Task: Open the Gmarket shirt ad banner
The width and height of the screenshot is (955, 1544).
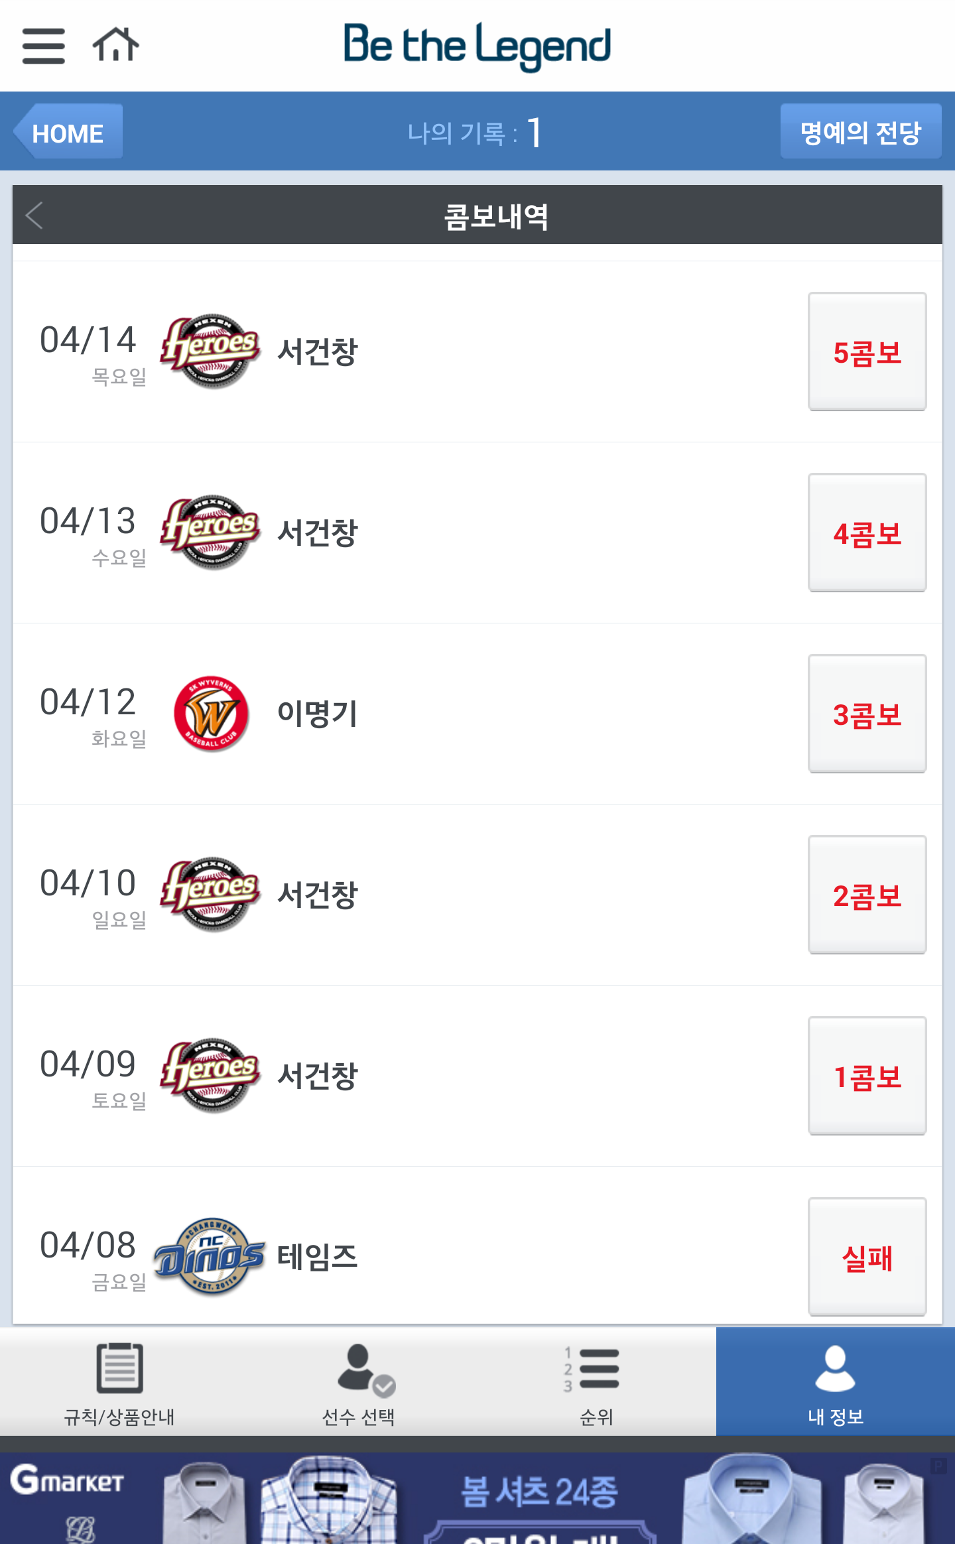Action: point(477,1498)
